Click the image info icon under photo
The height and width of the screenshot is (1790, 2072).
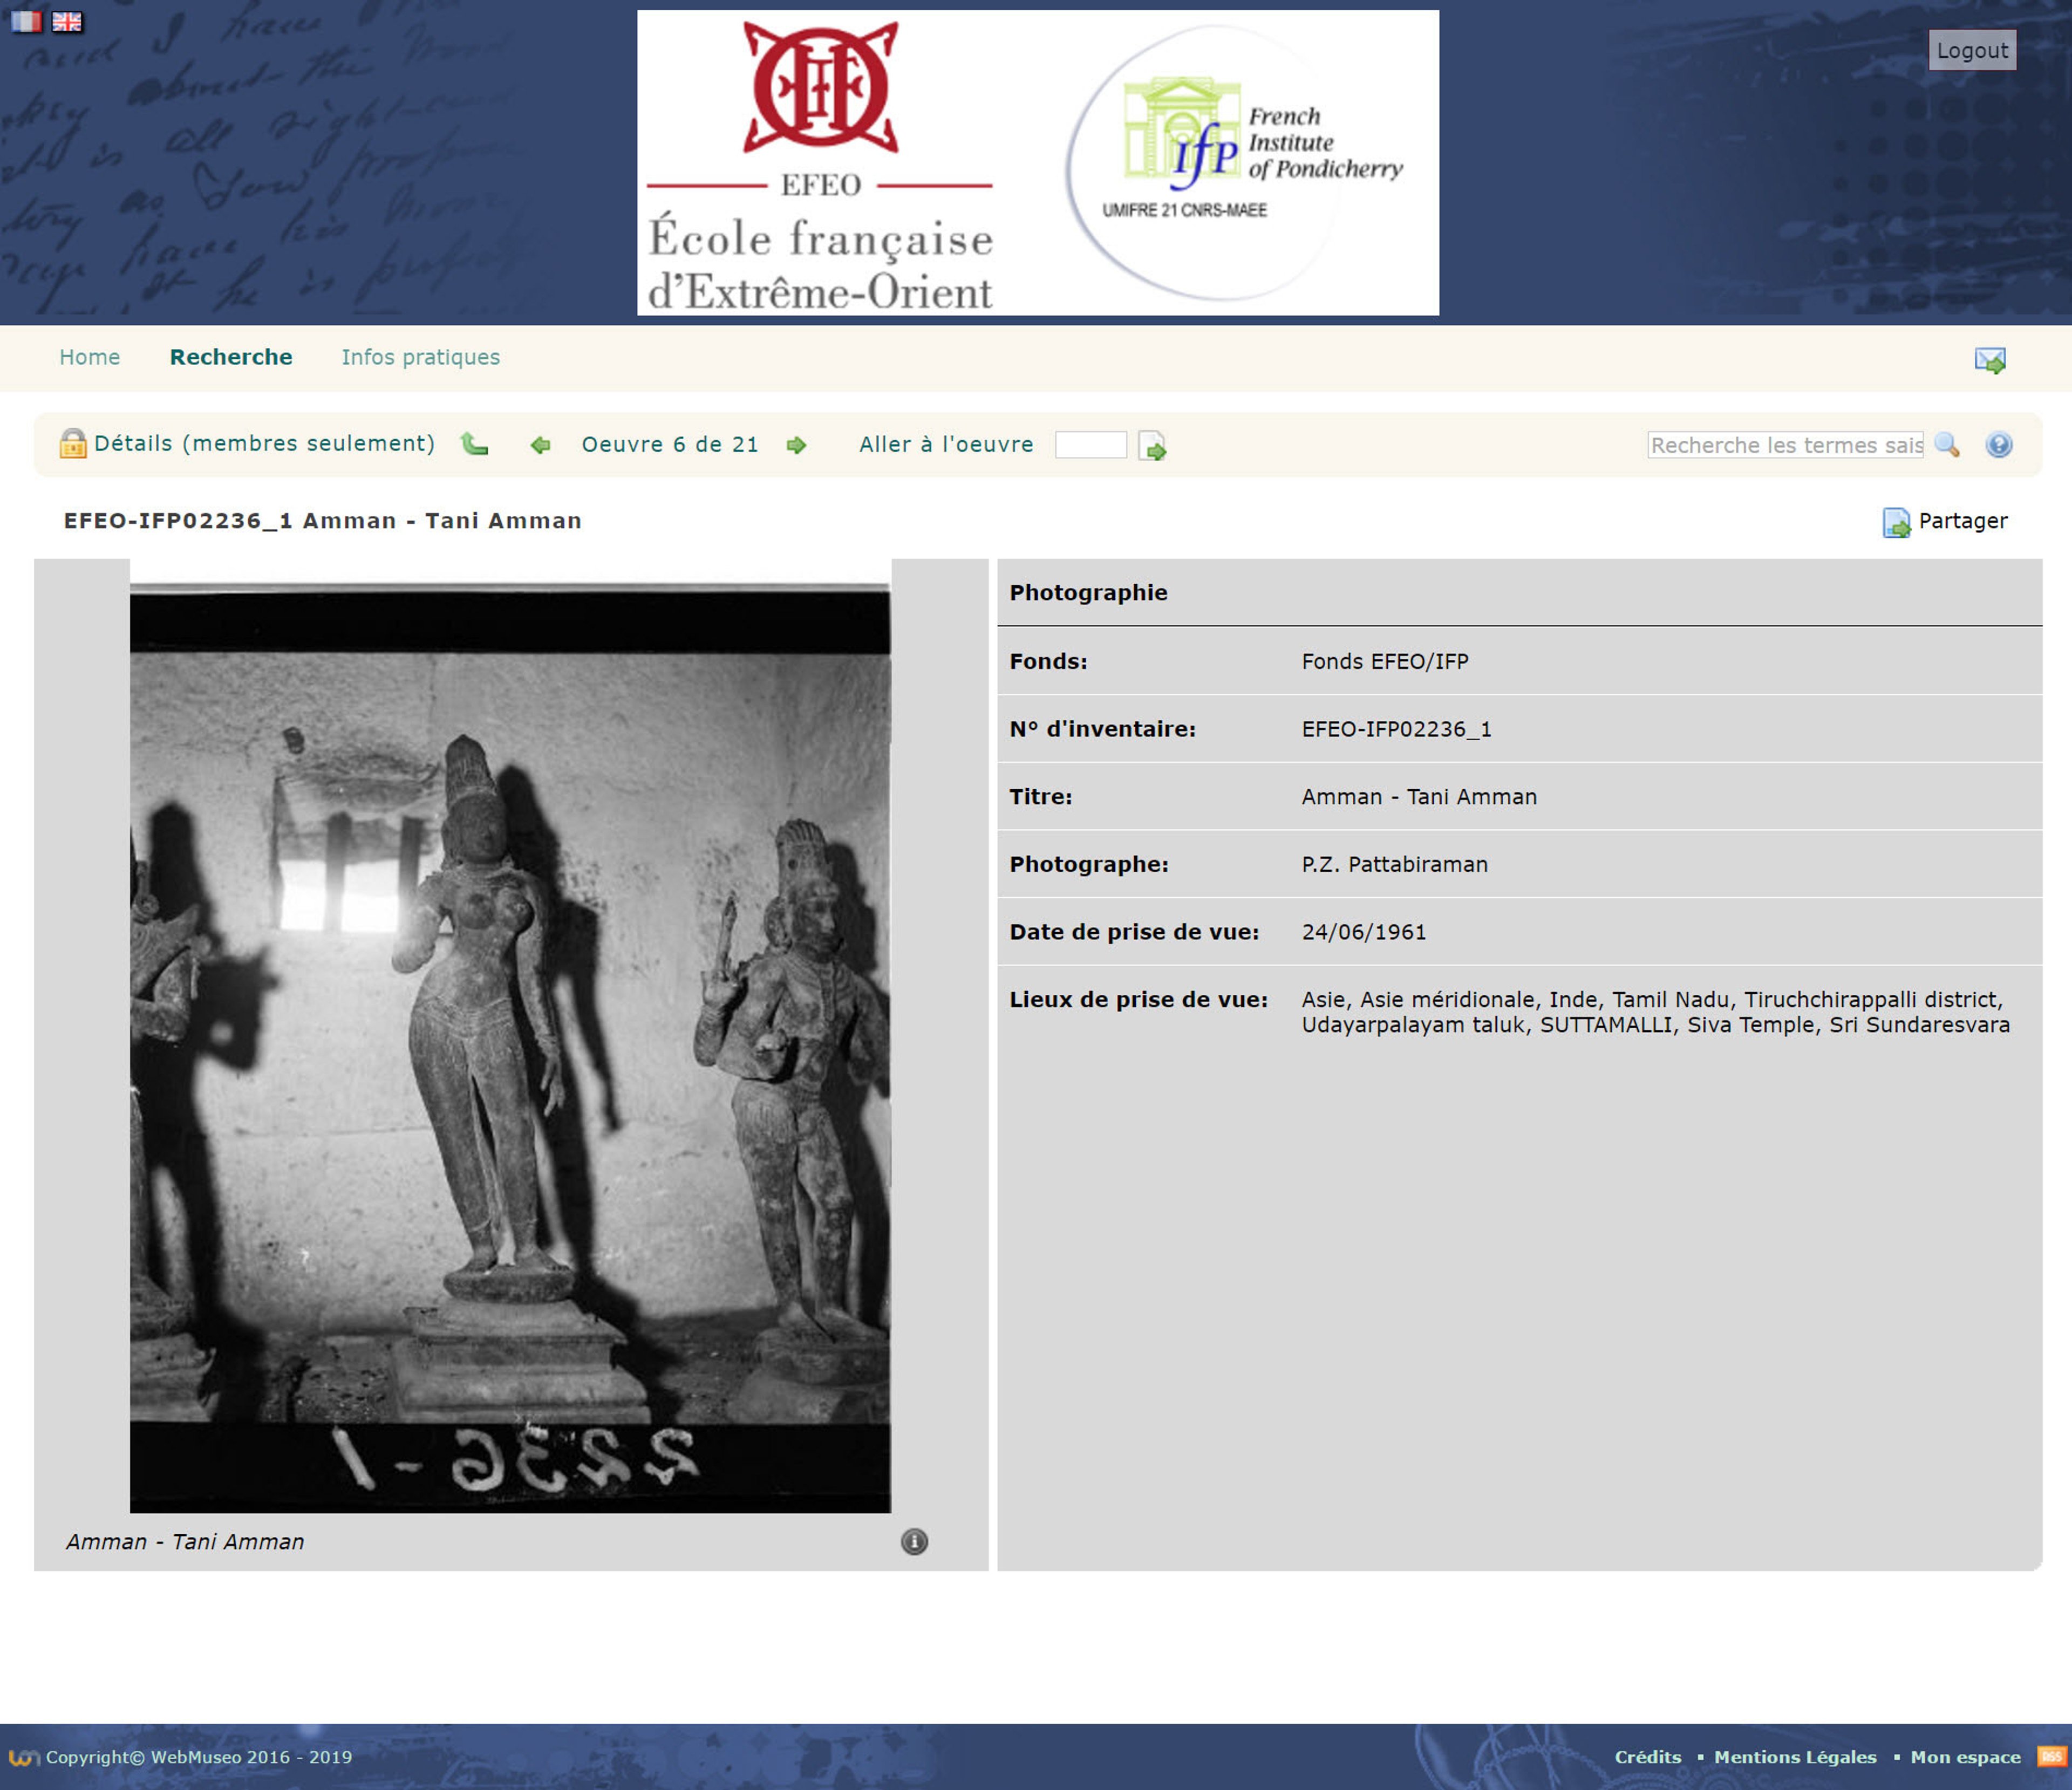click(914, 1541)
